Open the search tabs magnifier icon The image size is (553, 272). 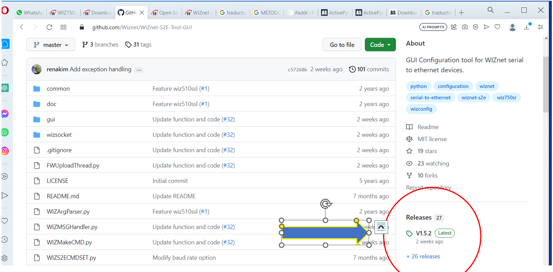[x=491, y=10]
